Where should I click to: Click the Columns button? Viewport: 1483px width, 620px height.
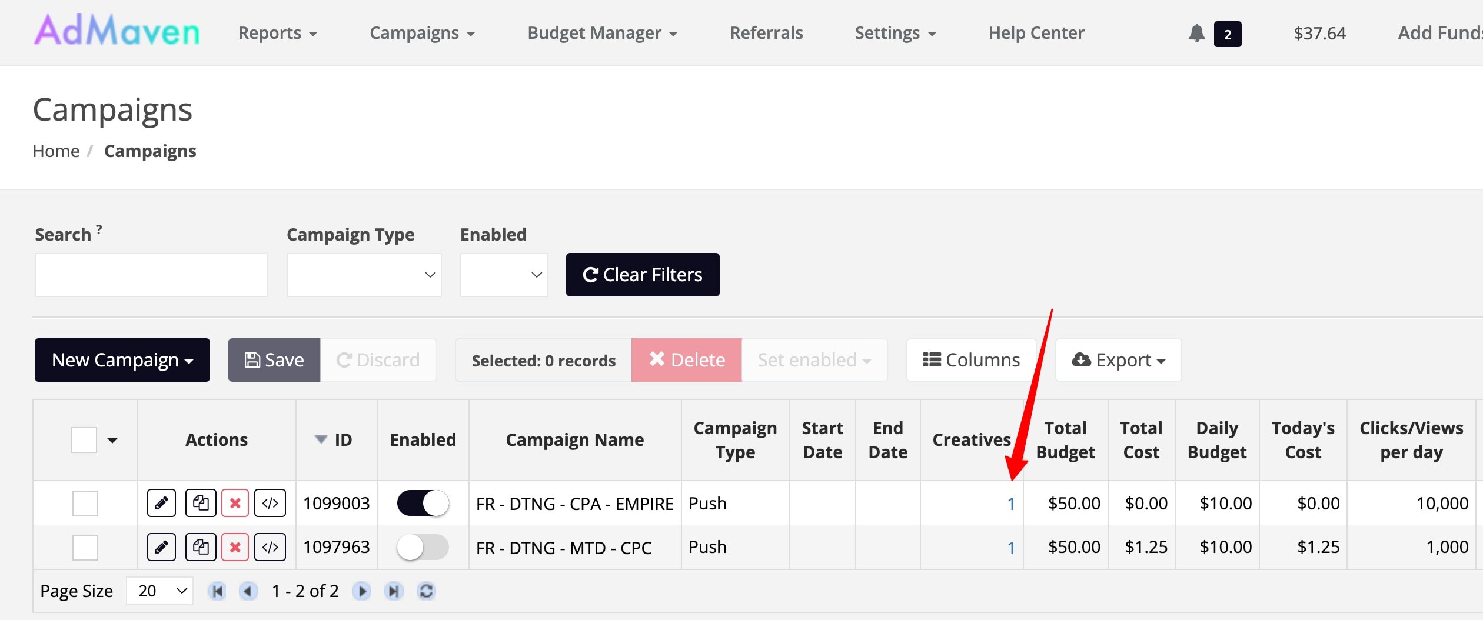tap(971, 360)
